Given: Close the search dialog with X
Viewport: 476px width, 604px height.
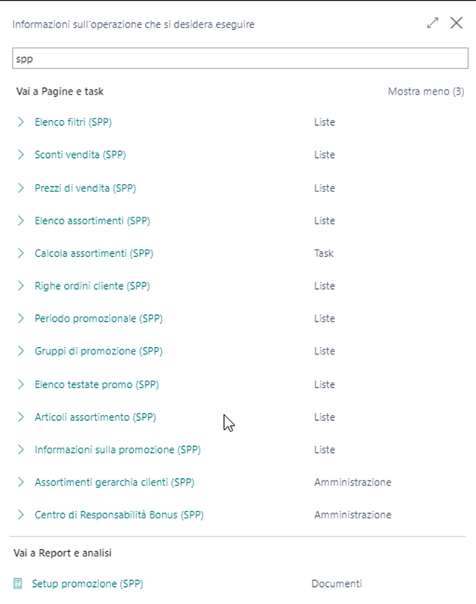Looking at the screenshot, I should (457, 23).
